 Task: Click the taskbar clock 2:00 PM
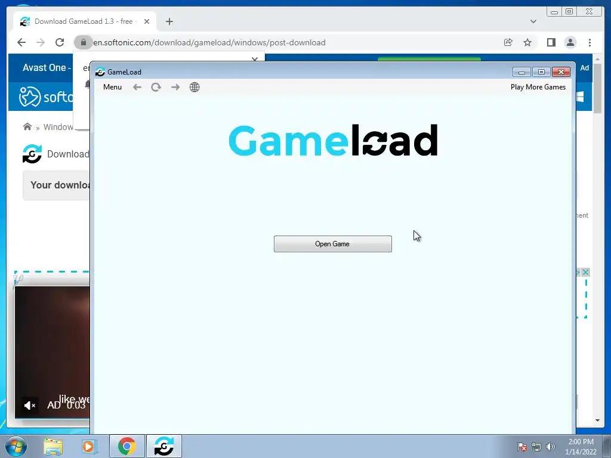coord(581,442)
